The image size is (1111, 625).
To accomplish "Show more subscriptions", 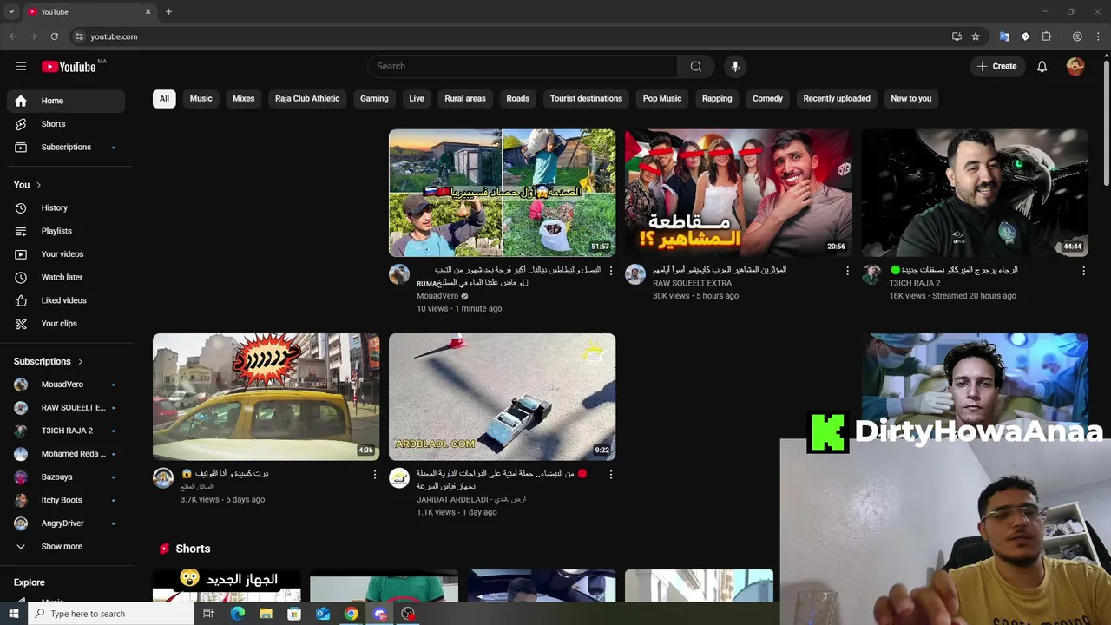I will tap(66, 547).
